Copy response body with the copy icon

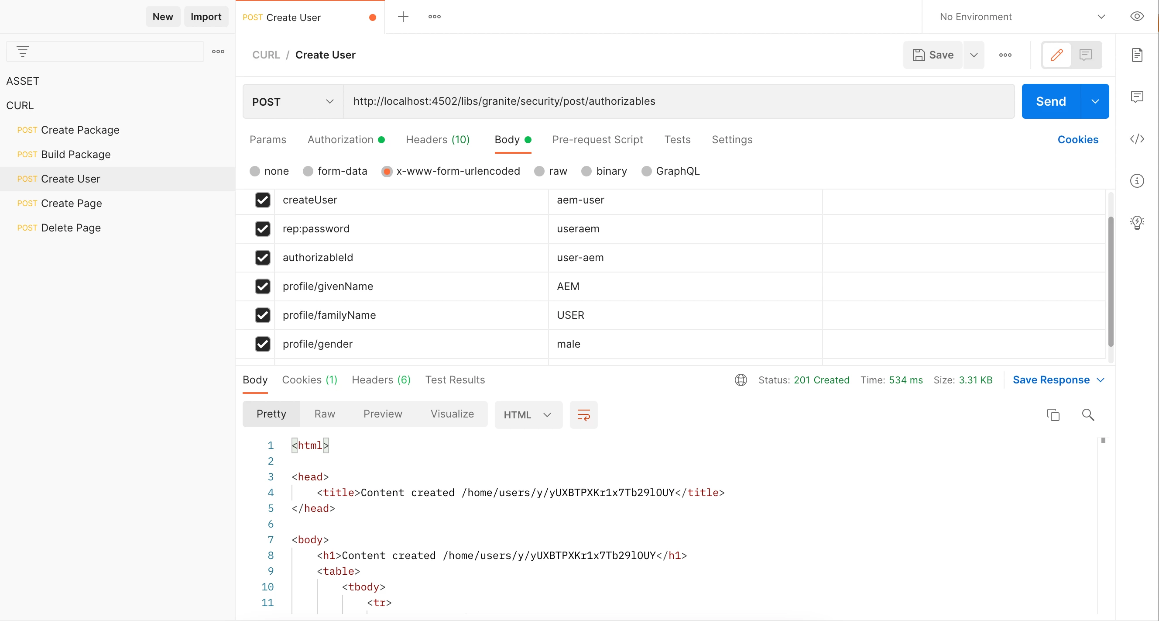tap(1053, 414)
